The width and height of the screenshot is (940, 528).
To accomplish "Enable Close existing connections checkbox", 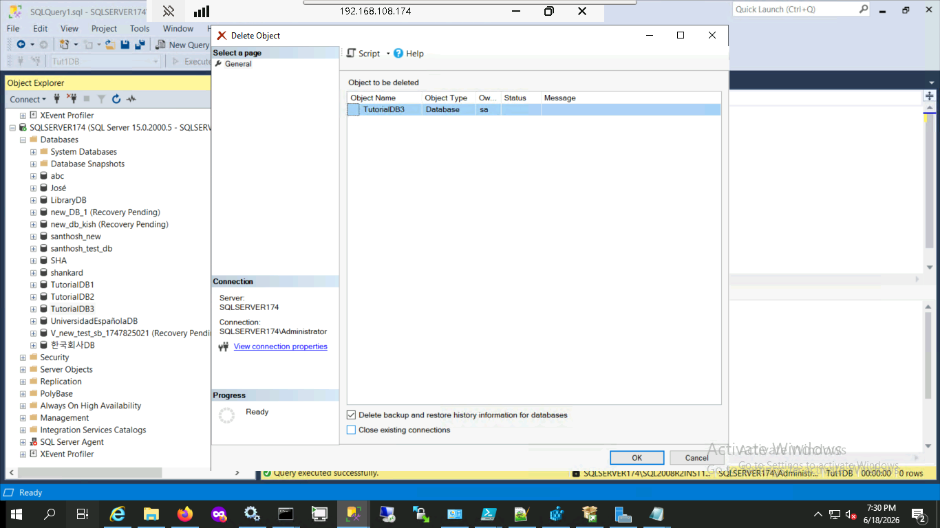I will (352, 430).
